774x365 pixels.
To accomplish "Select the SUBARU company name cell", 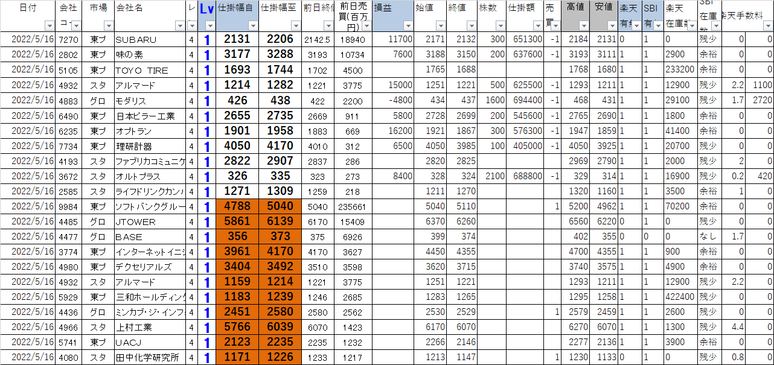I will point(150,39).
